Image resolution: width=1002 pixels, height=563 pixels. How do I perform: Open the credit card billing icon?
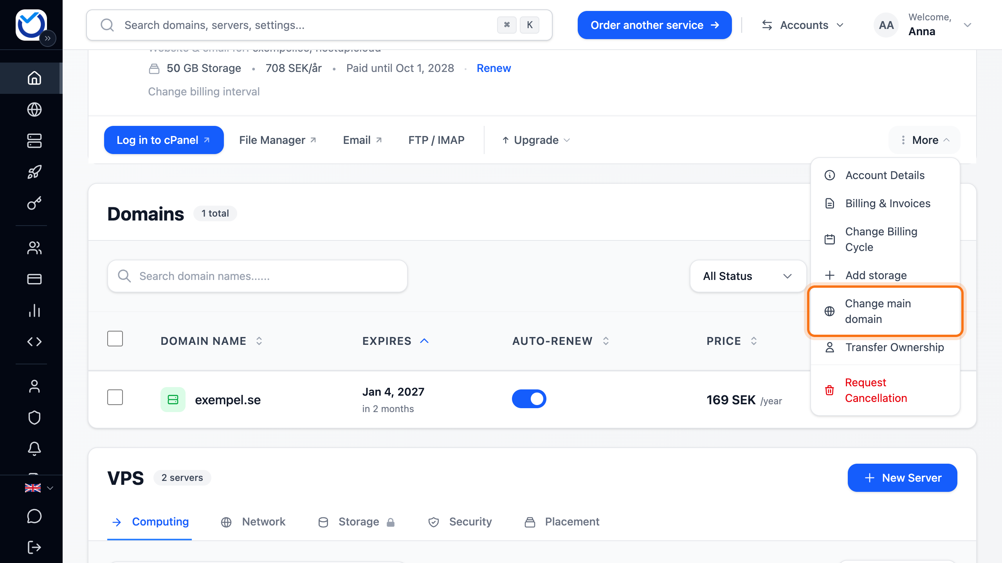34,279
